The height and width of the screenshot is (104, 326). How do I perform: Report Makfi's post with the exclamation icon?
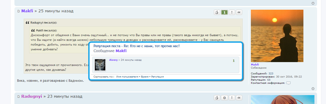coord(232,12)
